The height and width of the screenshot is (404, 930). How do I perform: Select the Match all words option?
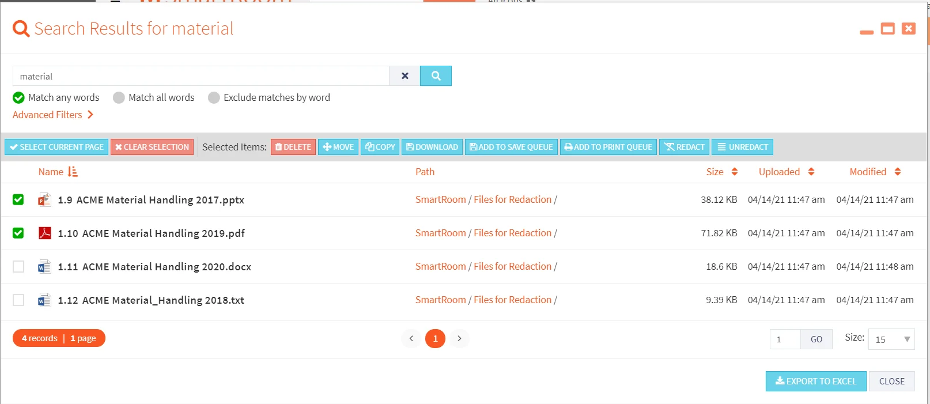click(x=119, y=98)
